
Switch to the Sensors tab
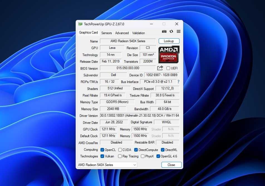pos(106,33)
